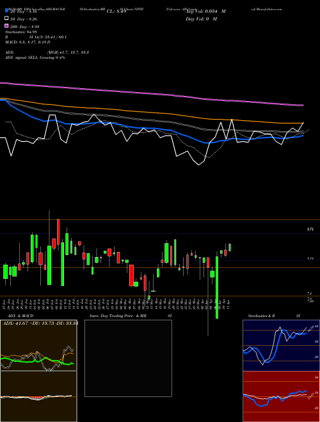
Task: Click the 'Intra Day Trading Price & MR SI' heading
Action: (131, 316)
